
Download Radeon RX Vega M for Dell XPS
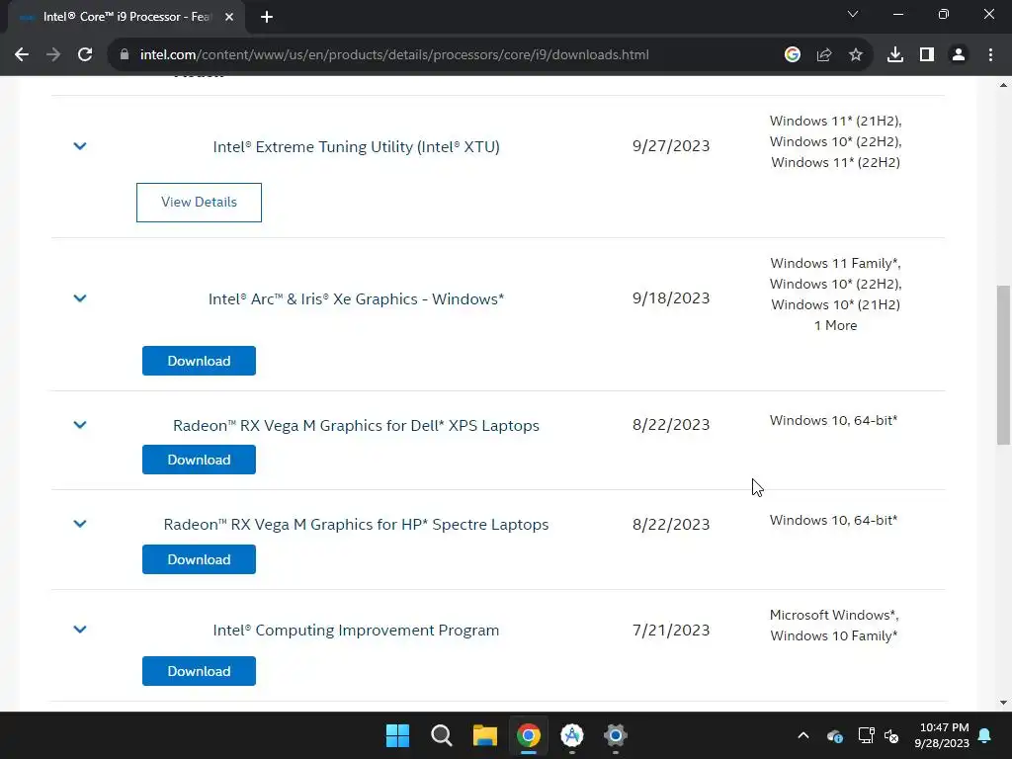pos(199,460)
